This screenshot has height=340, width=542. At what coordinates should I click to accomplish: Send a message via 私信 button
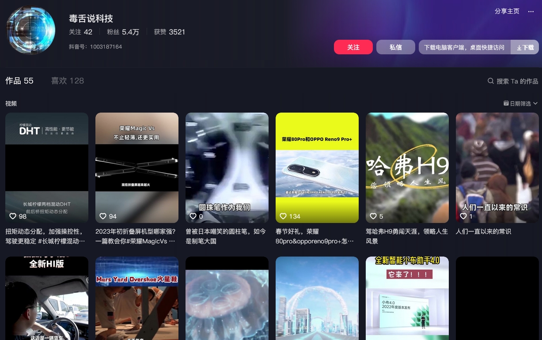pyautogui.click(x=396, y=47)
